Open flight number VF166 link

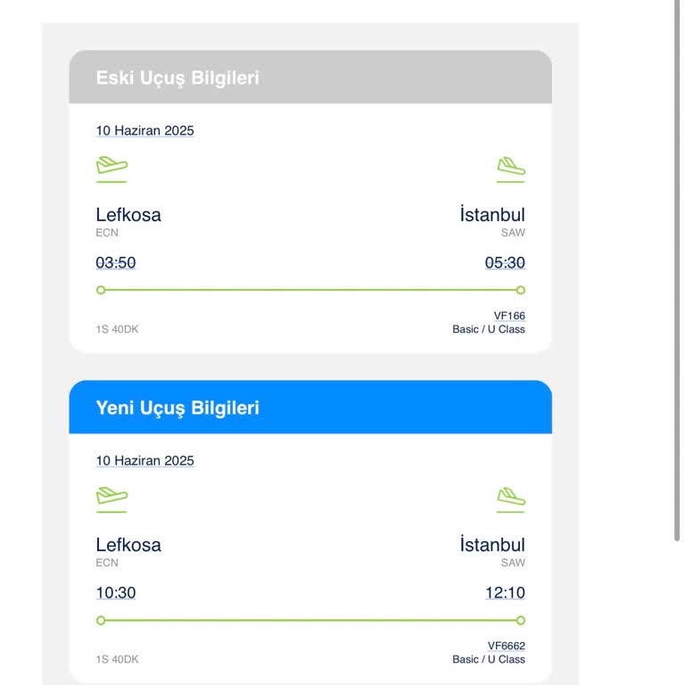(509, 316)
